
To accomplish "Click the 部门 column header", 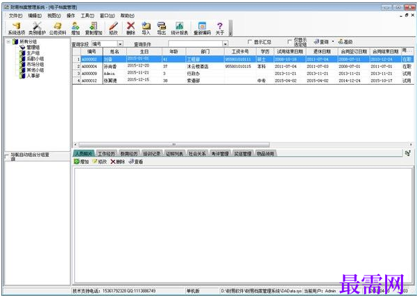I will (205, 51).
